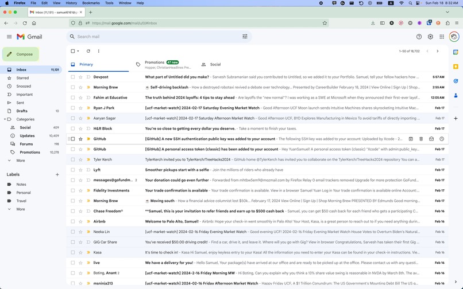Open the Updates category
The height and width of the screenshot is (289, 463).
tap(27, 136)
